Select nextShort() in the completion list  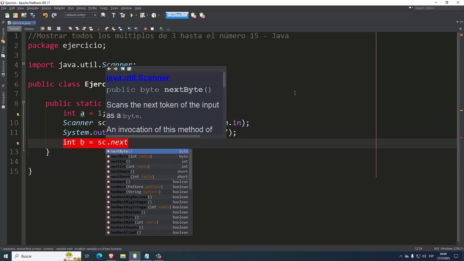[x=147, y=171]
